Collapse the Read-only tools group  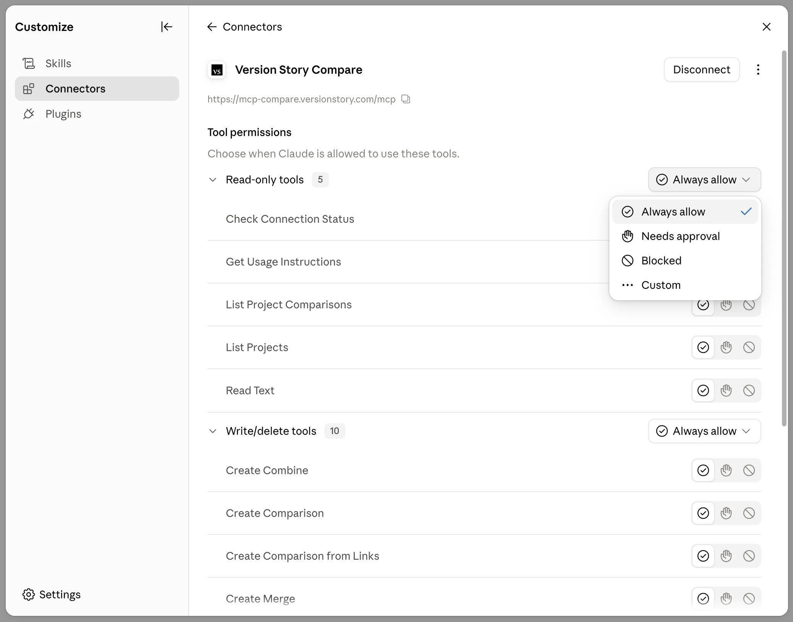click(213, 180)
